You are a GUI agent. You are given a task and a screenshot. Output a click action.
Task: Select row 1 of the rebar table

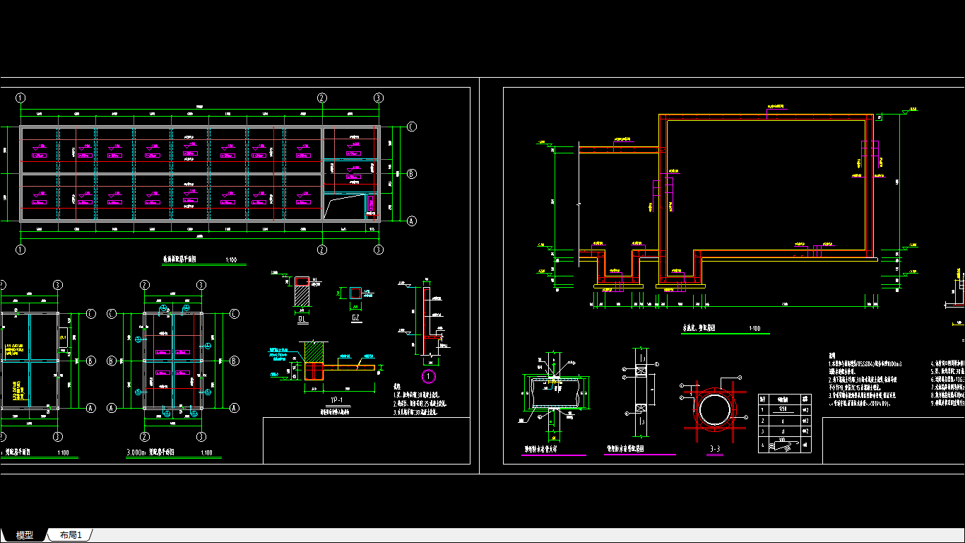785,411
